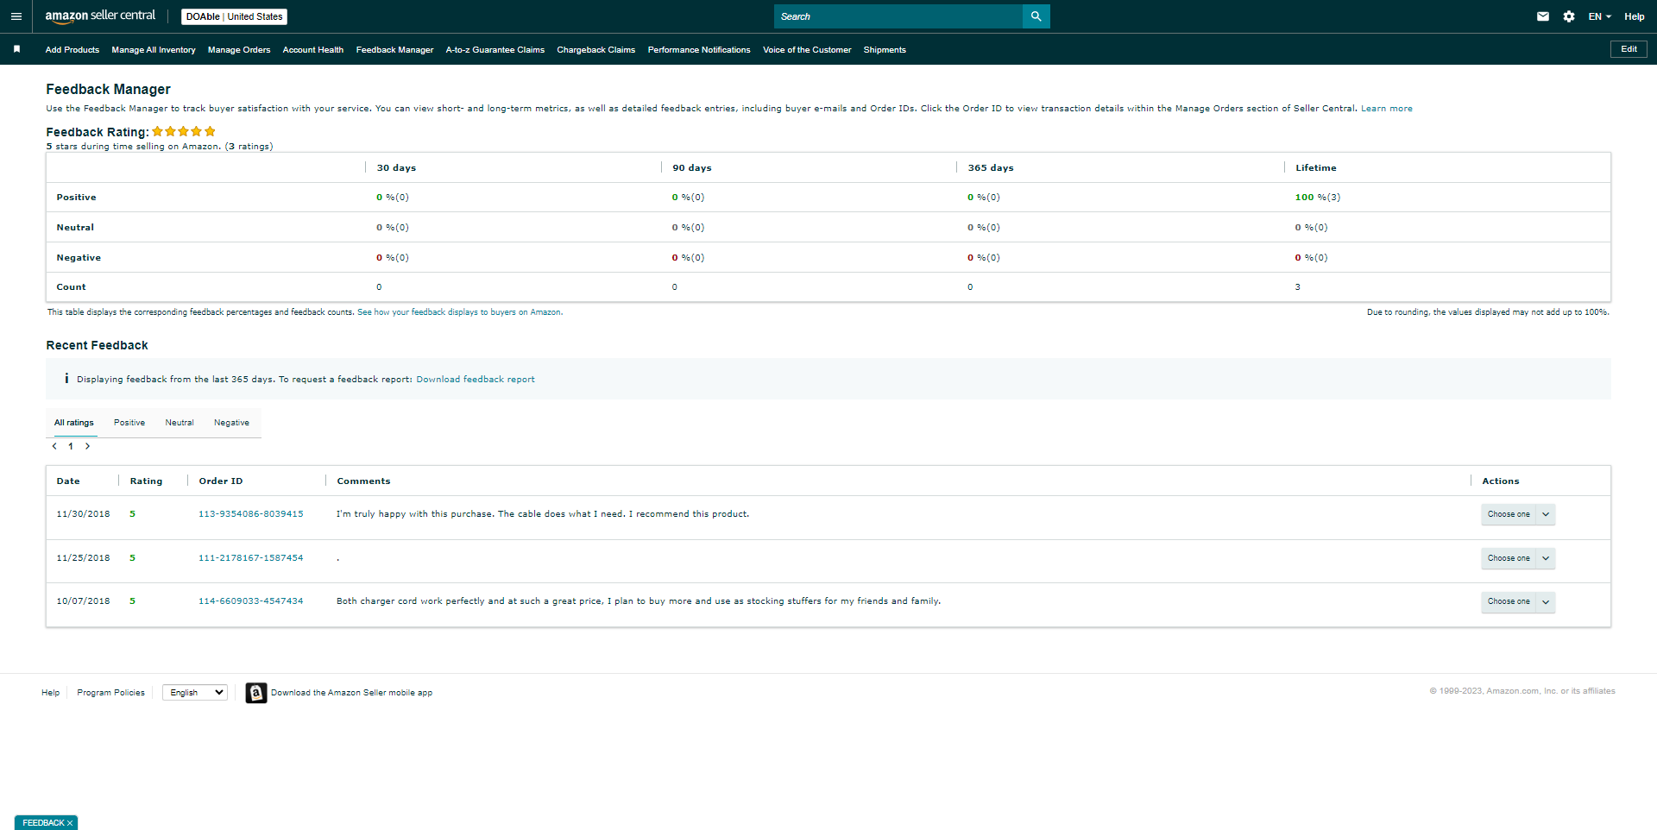The height and width of the screenshot is (830, 1657).
Task: Click the five-star feedback rating stars
Action: click(x=184, y=131)
